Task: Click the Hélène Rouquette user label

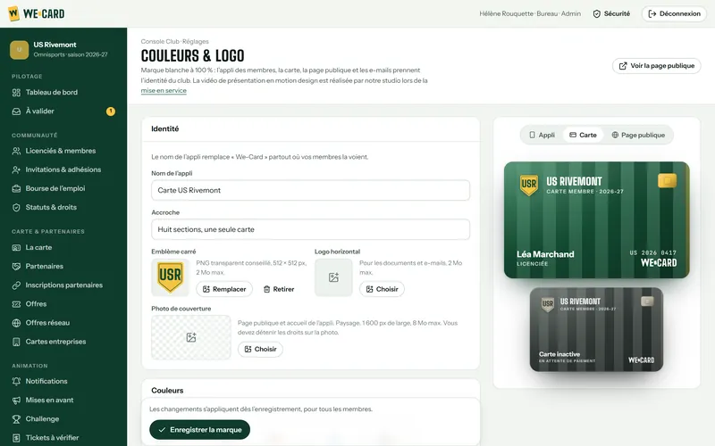Action: (530, 13)
